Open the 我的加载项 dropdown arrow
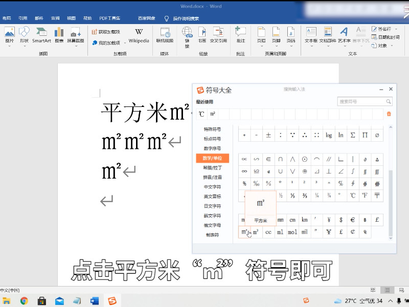 (125, 43)
